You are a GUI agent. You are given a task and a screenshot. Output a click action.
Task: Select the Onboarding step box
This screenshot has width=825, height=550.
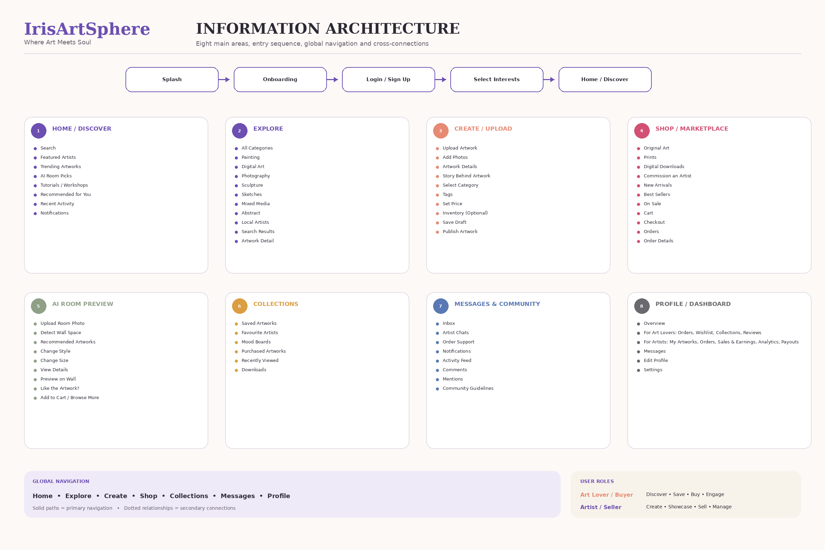280,80
